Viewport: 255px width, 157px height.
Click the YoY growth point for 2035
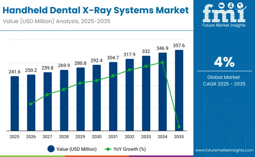click(x=179, y=127)
